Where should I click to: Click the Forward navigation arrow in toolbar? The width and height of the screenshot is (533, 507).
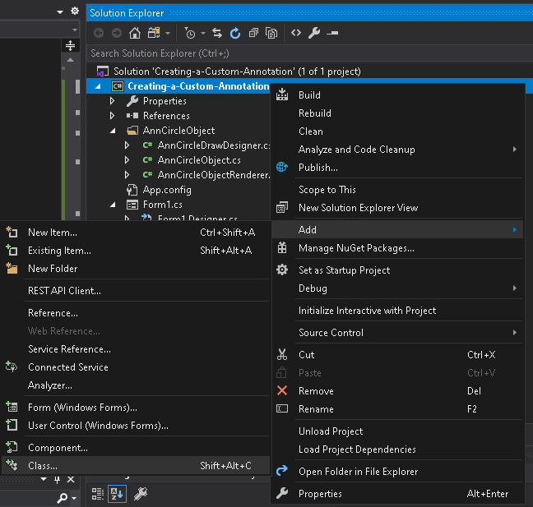pos(117,33)
